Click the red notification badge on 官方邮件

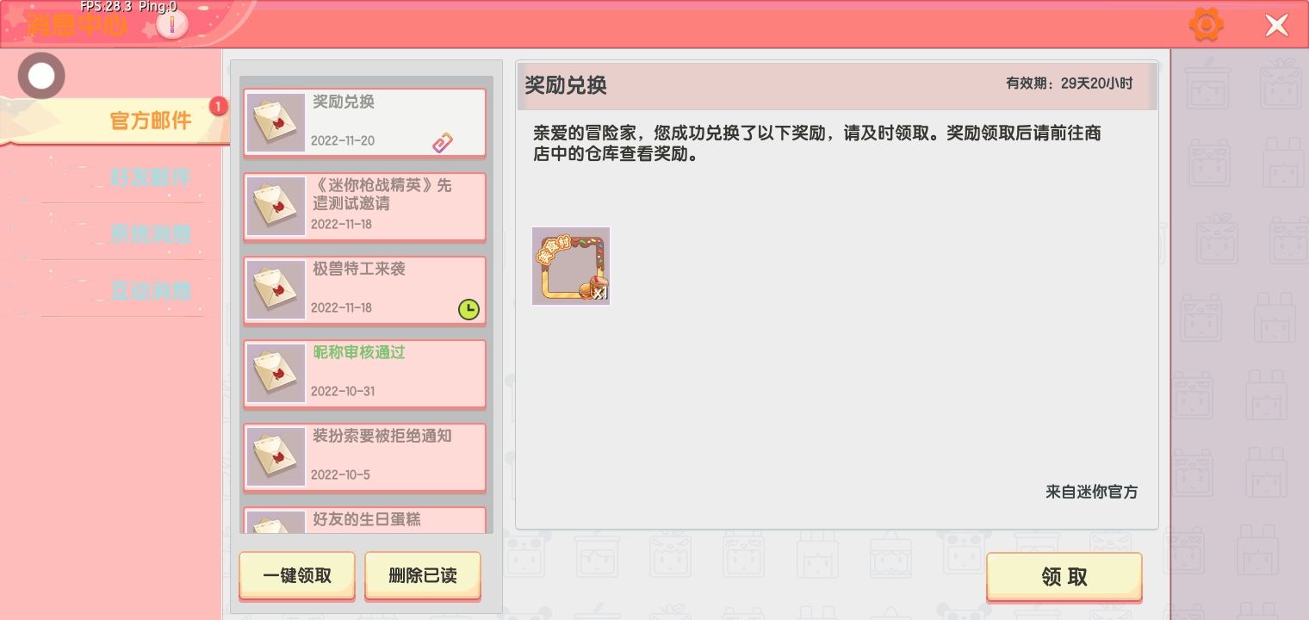[219, 107]
